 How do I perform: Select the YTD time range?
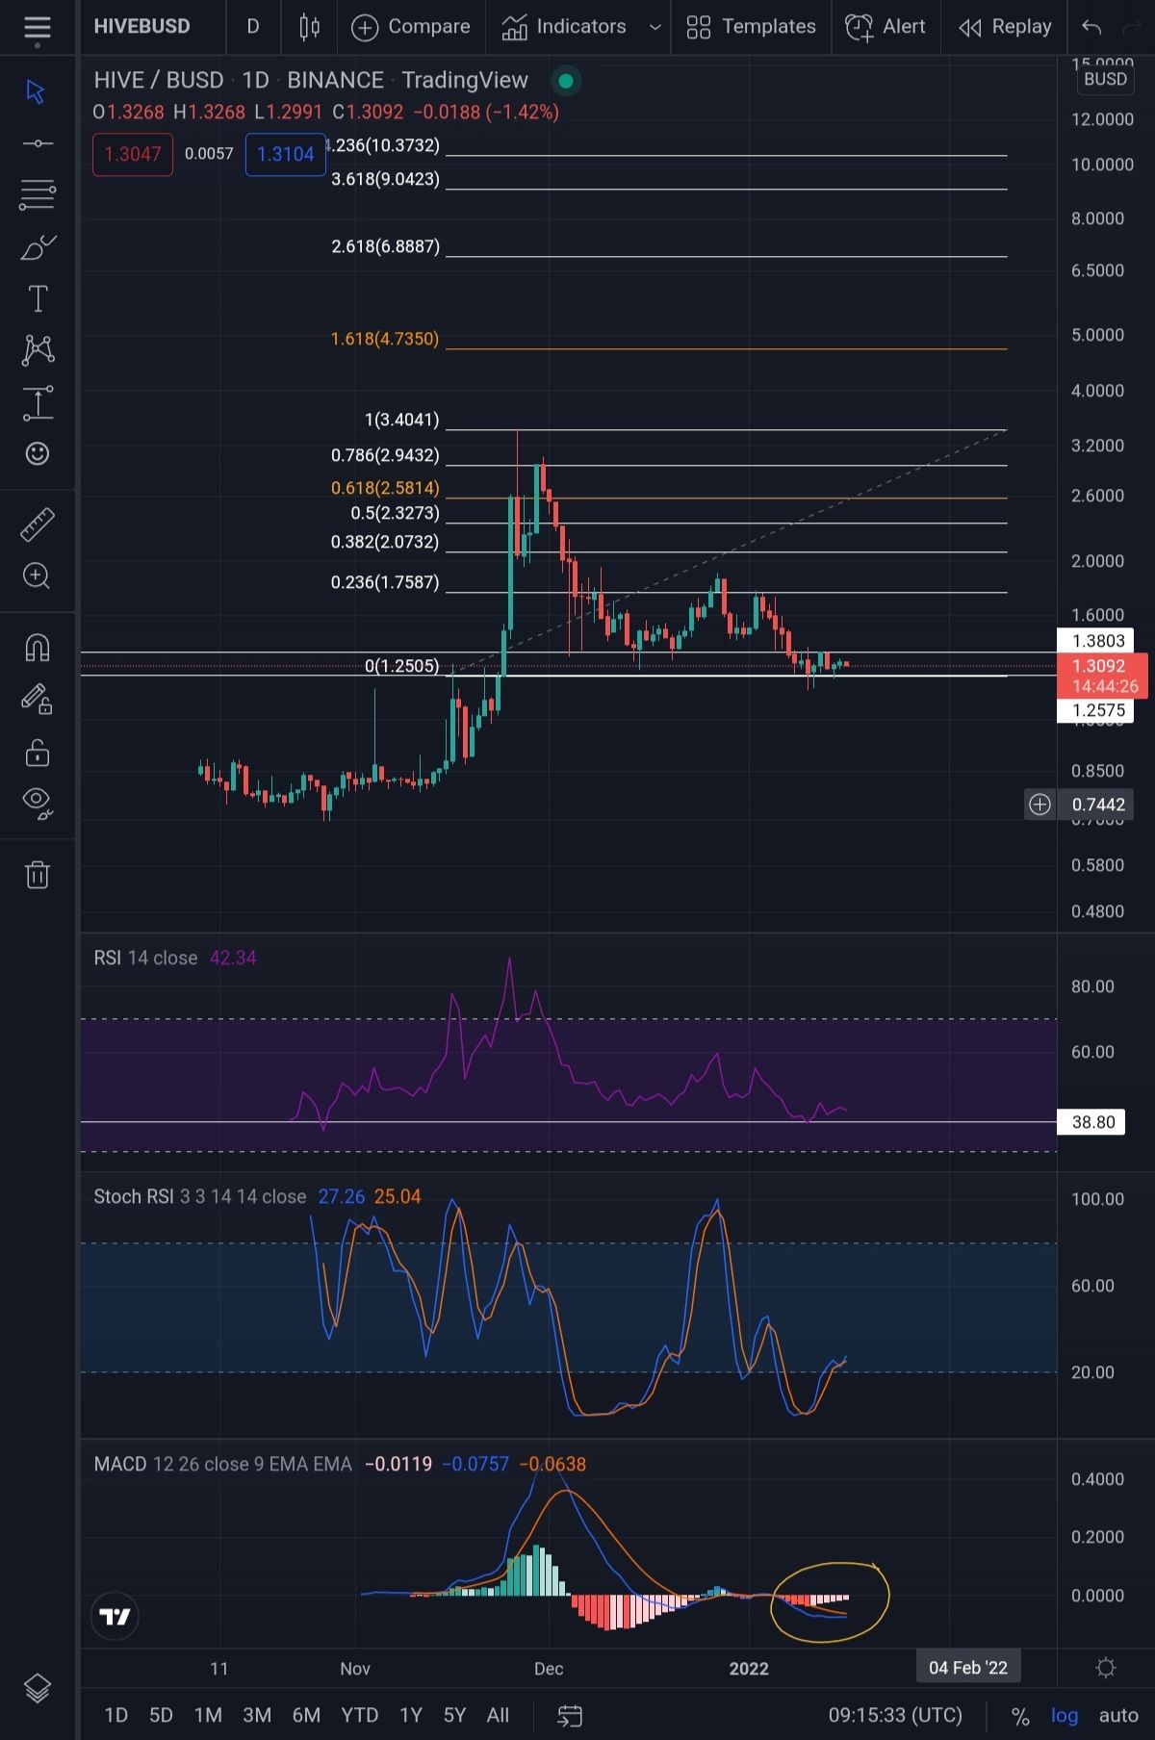[x=360, y=1715]
